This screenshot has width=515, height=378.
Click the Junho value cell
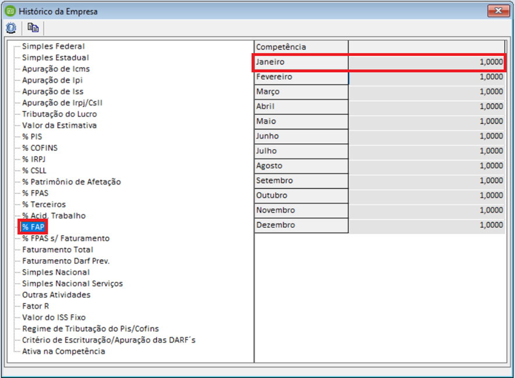pos(427,136)
